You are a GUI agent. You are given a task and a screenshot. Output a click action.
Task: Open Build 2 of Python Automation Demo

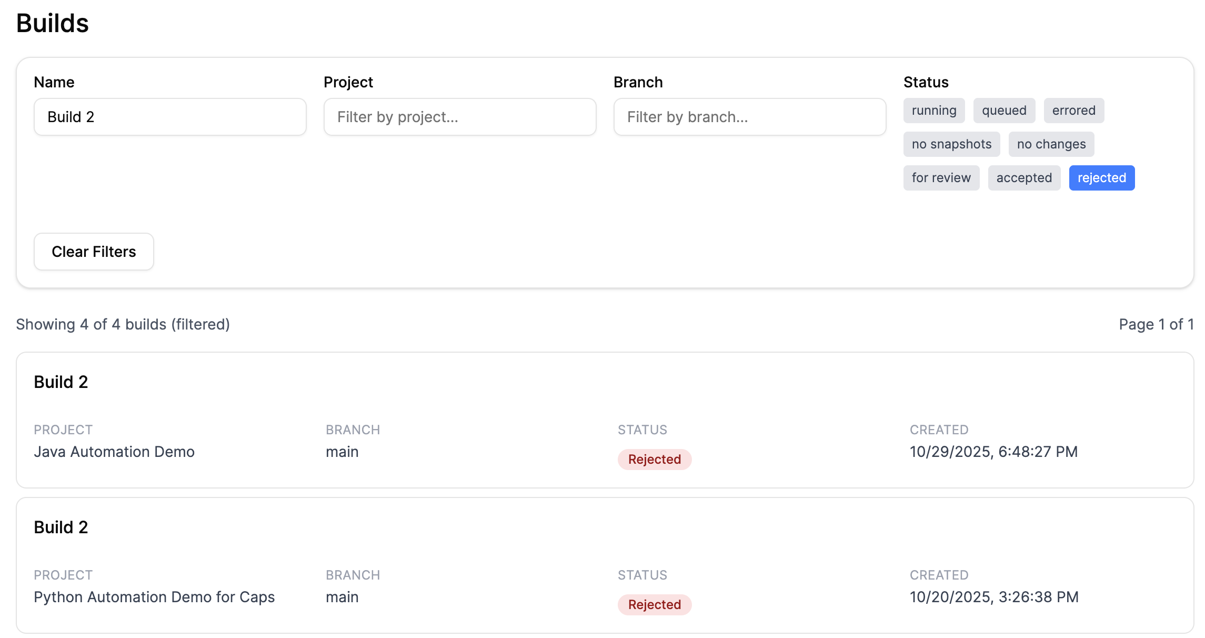pyautogui.click(x=61, y=527)
